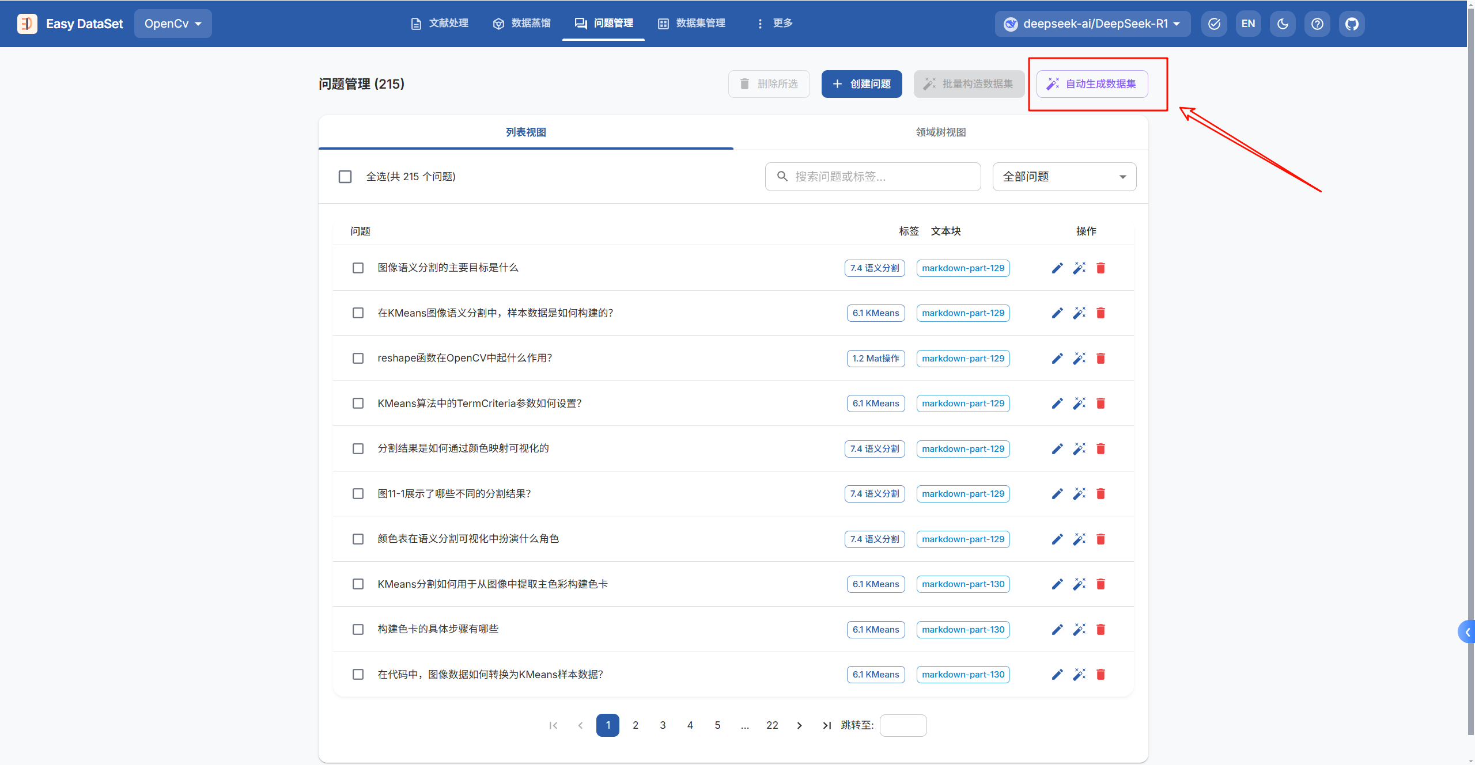Viewport: 1475px width, 765px height.
Task: Click the 自动生成数据集 button
Action: pos(1092,84)
